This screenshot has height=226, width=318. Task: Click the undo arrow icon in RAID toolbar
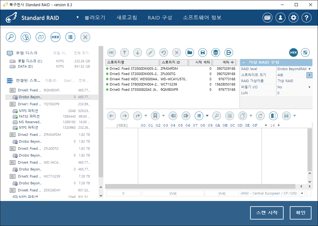click(x=164, y=52)
